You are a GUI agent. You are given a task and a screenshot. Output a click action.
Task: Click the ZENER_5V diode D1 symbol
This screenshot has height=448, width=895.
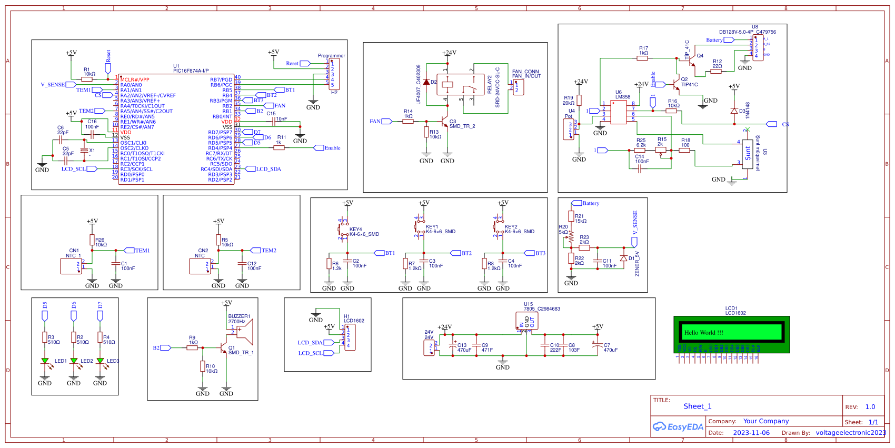(x=624, y=258)
